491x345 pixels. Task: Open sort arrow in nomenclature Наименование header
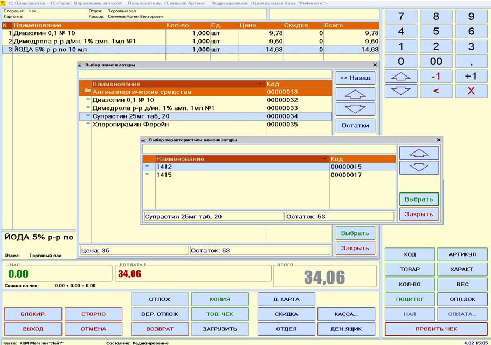tap(261, 84)
